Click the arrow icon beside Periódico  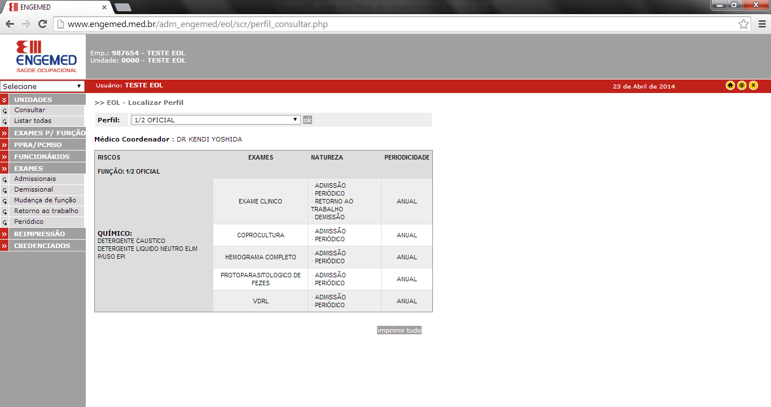[5, 222]
